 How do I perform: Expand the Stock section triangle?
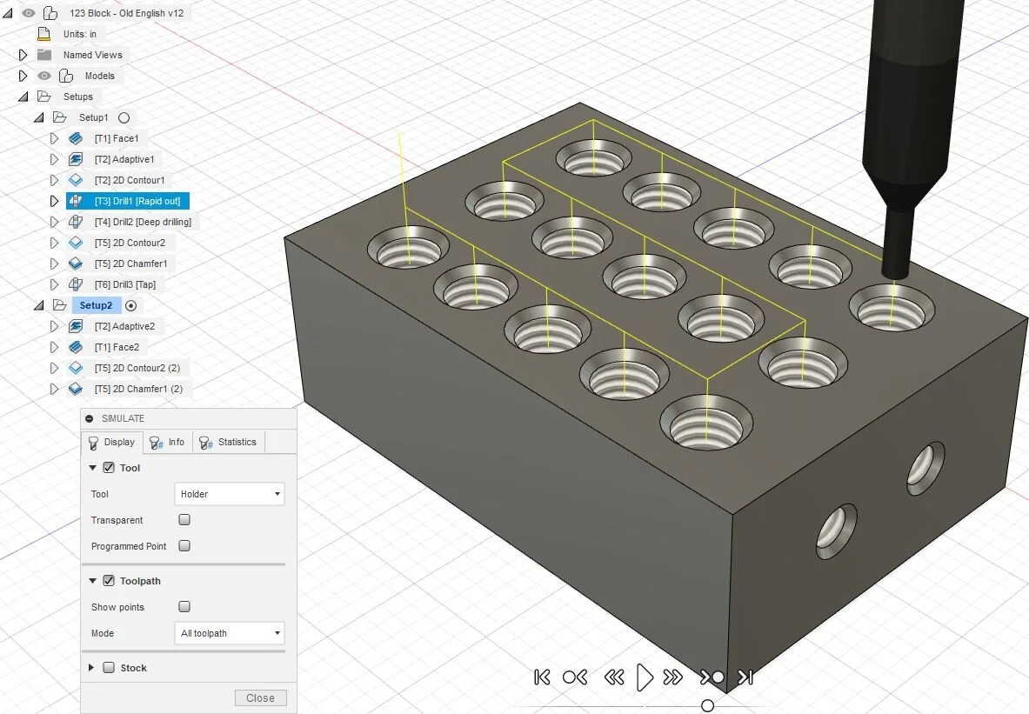tap(92, 667)
